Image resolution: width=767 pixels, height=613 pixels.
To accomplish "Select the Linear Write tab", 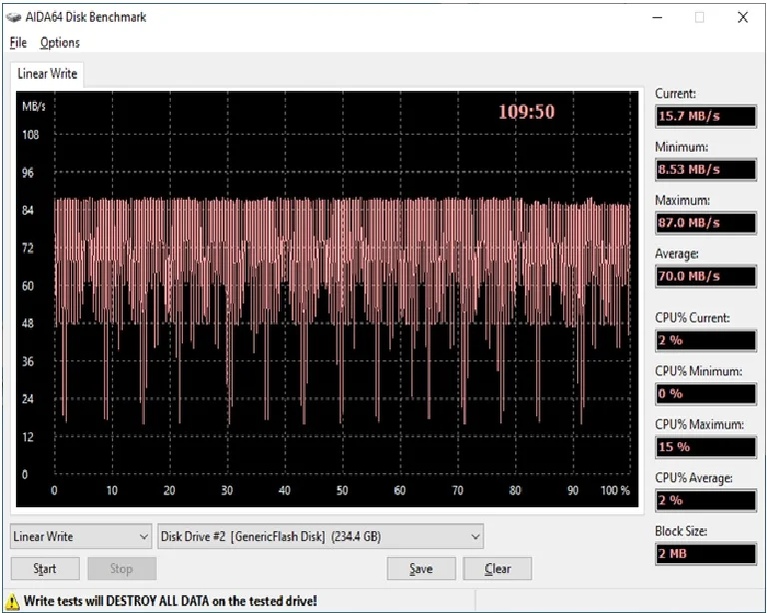I will click(x=47, y=74).
